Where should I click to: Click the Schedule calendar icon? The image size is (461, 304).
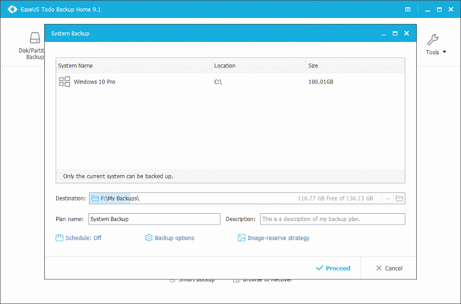pos(59,238)
